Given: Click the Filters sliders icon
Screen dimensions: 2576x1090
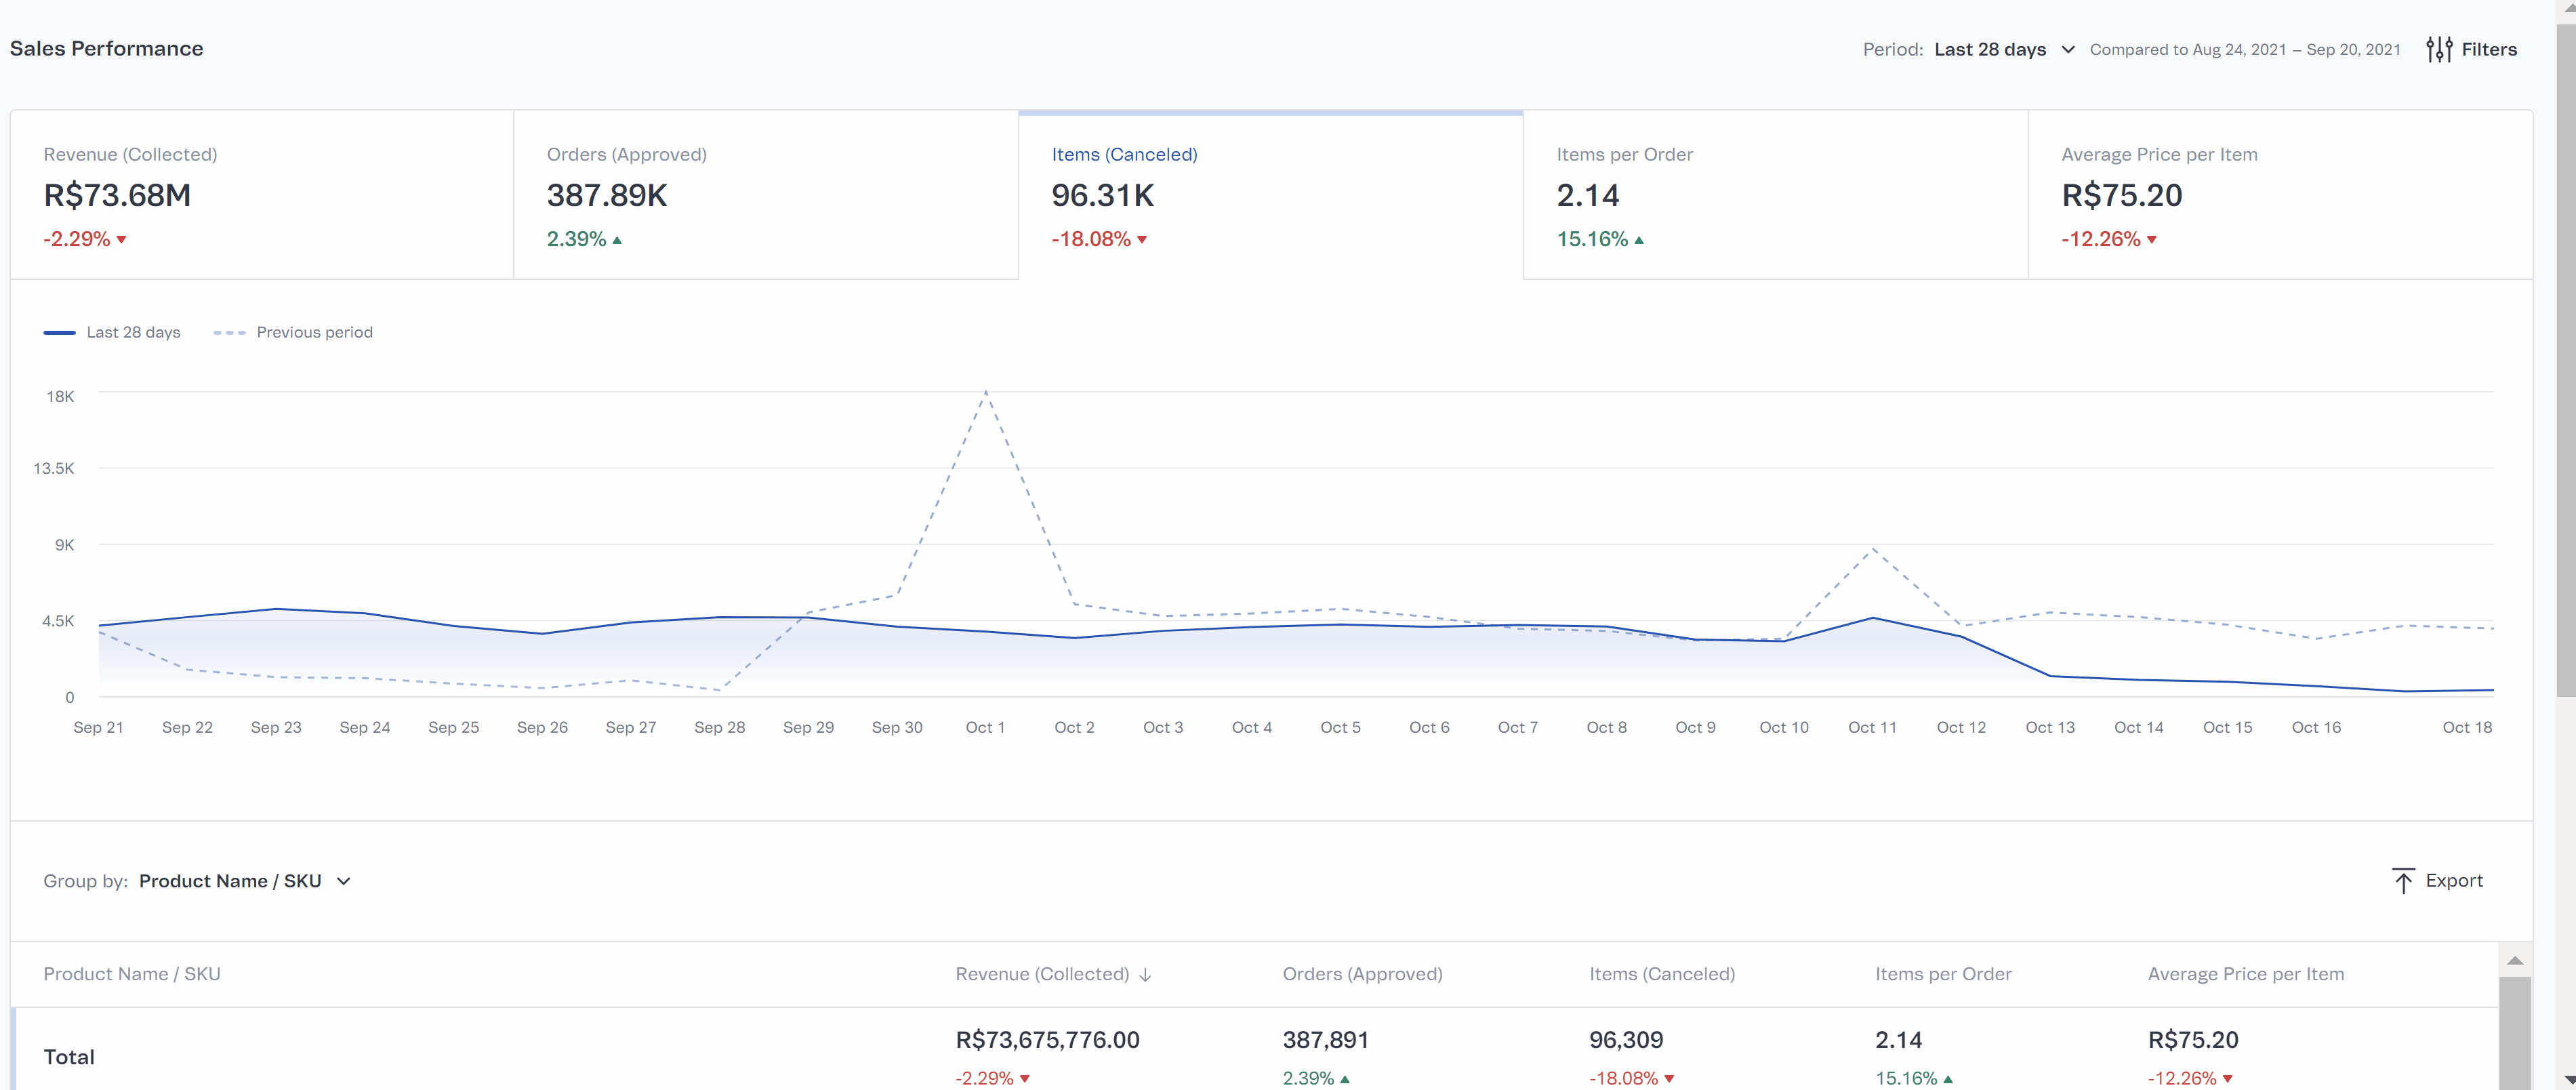Looking at the screenshot, I should pyautogui.click(x=2438, y=49).
